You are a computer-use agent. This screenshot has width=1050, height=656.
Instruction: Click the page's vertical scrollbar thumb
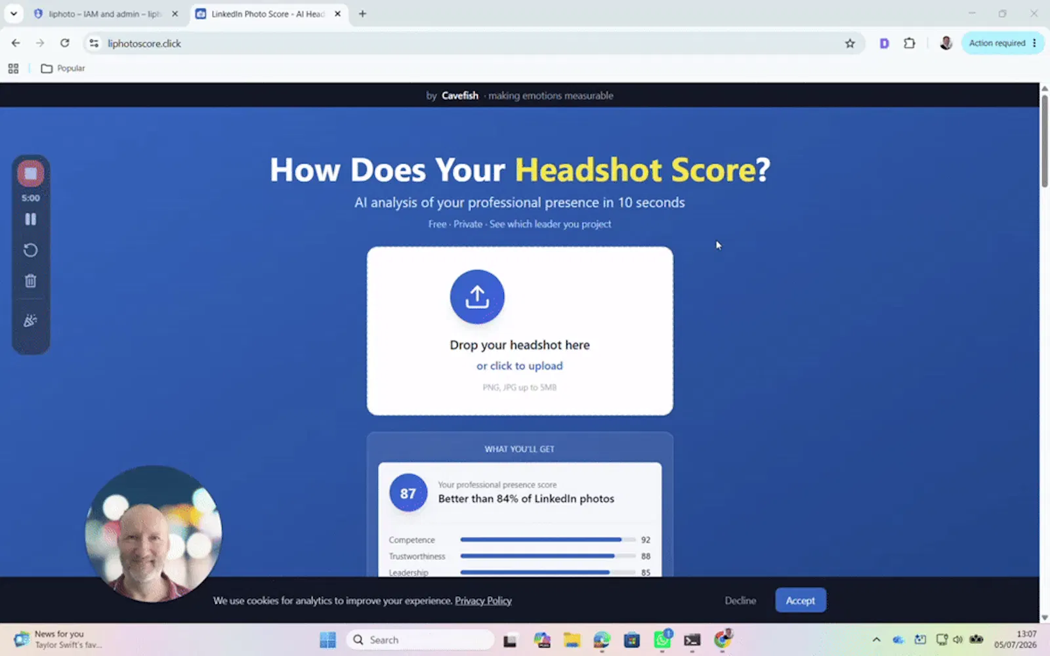click(x=1044, y=141)
